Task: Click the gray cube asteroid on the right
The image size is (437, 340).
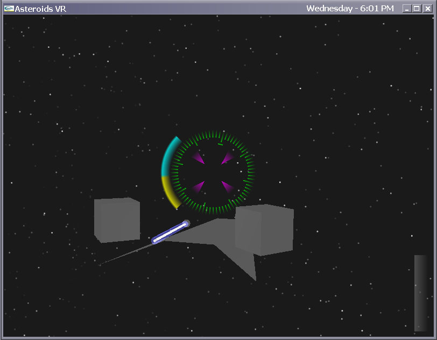Action: point(264,230)
